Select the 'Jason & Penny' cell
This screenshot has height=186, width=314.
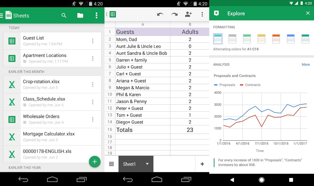143,101
